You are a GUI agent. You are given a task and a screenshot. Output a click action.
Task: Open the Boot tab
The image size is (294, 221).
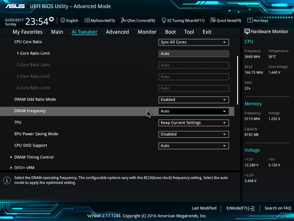[171, 32]
